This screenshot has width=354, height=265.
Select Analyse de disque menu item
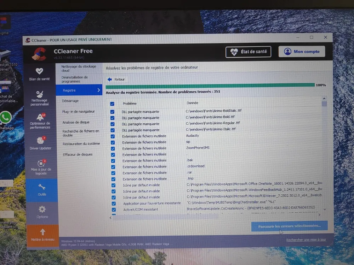[x=76, y=123]
